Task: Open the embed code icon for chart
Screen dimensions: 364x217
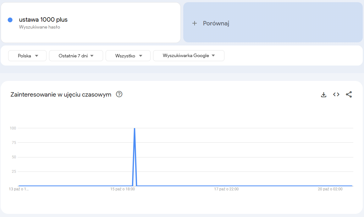Action: (336, 94)
